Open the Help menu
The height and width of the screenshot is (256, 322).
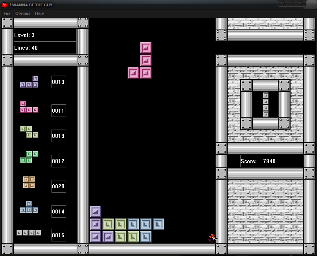[x=39, y=13]
